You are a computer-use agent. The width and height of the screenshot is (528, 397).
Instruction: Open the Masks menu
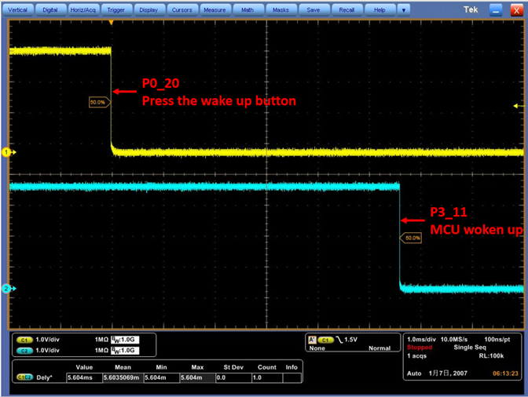280,10
